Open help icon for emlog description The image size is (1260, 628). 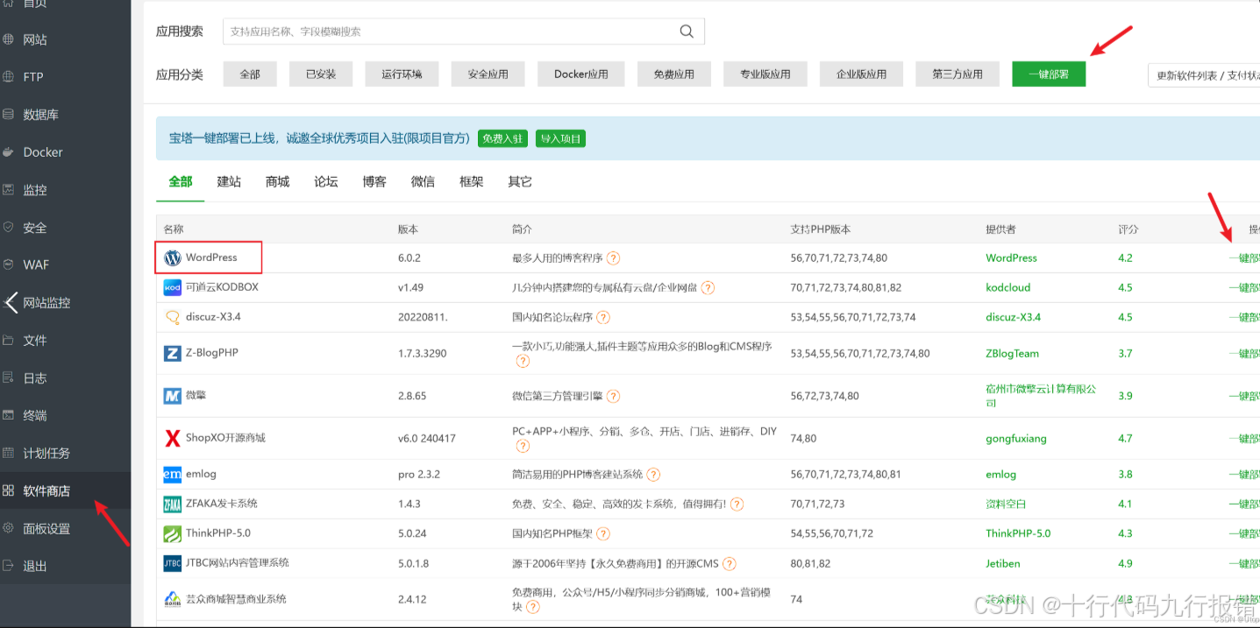pos(653,474)
